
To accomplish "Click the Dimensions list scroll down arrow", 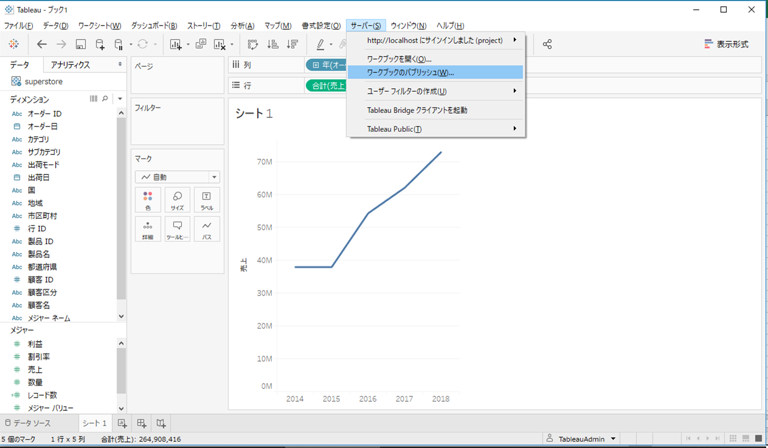I will click(121, 317).
